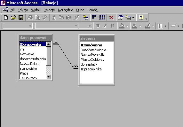Click the Fill color bucket icon
The image size is (183, 127).
pyautogui.click(x=122, y=26)
